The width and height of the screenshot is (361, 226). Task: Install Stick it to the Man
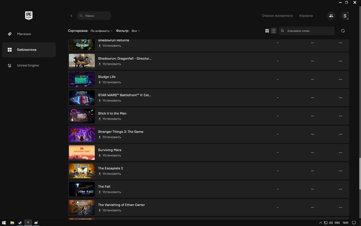pyautogui.click(x=110, y=119)
